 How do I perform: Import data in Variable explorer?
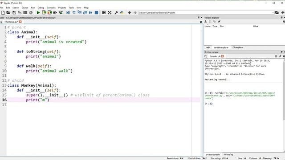tap(206, 22)
